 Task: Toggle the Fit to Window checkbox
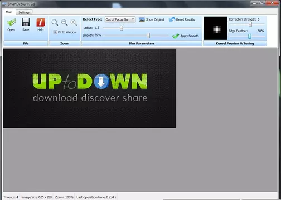55,32
